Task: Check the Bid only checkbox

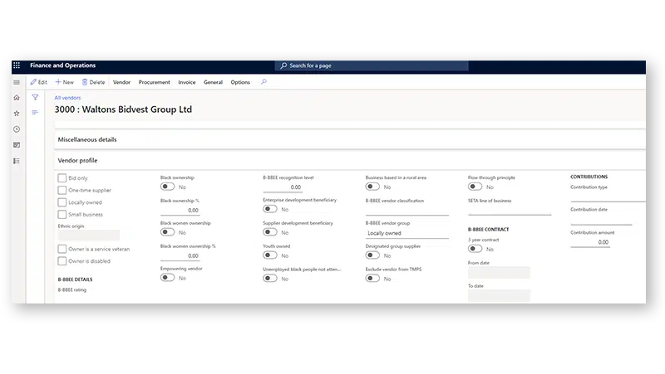Action: (62, 178)
